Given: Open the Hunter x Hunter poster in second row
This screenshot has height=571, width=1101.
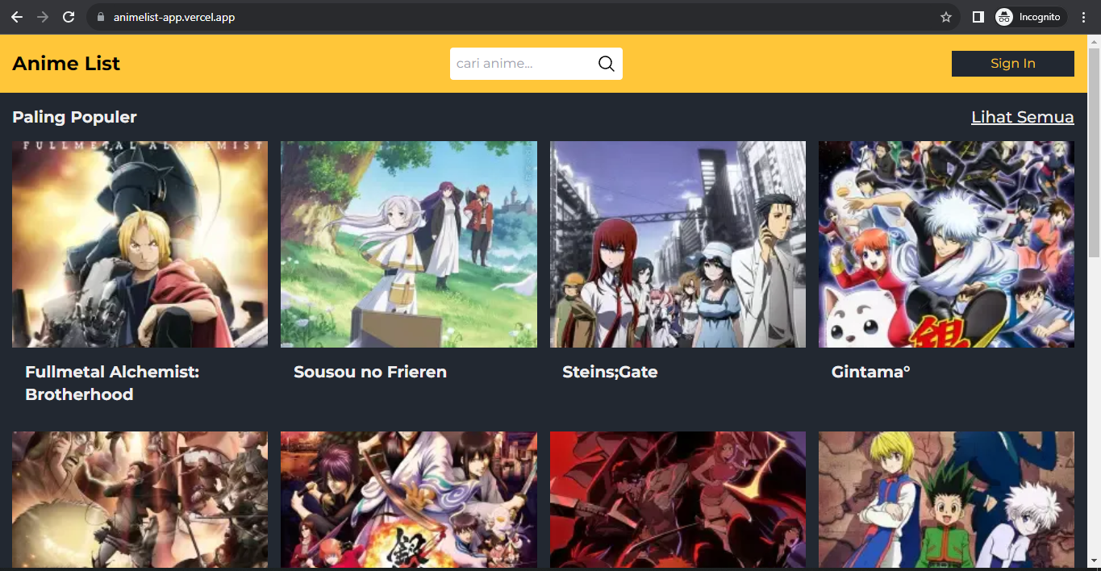Looking at the screenshot, I should click(x=946, y=499).
